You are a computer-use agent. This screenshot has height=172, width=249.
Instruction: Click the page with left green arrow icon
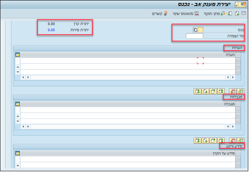point(230,14)
